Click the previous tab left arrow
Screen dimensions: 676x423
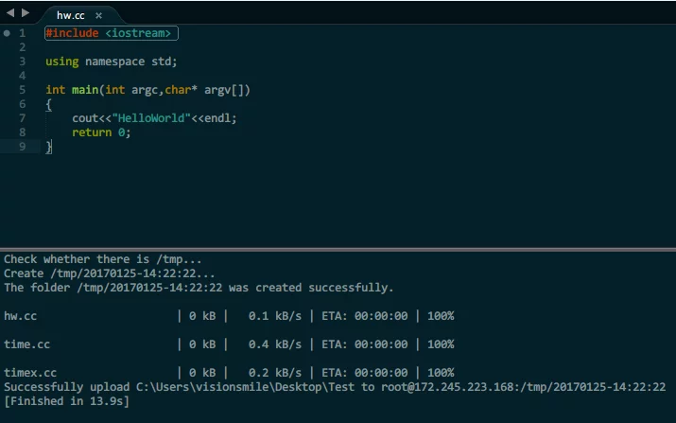[10, 14]
